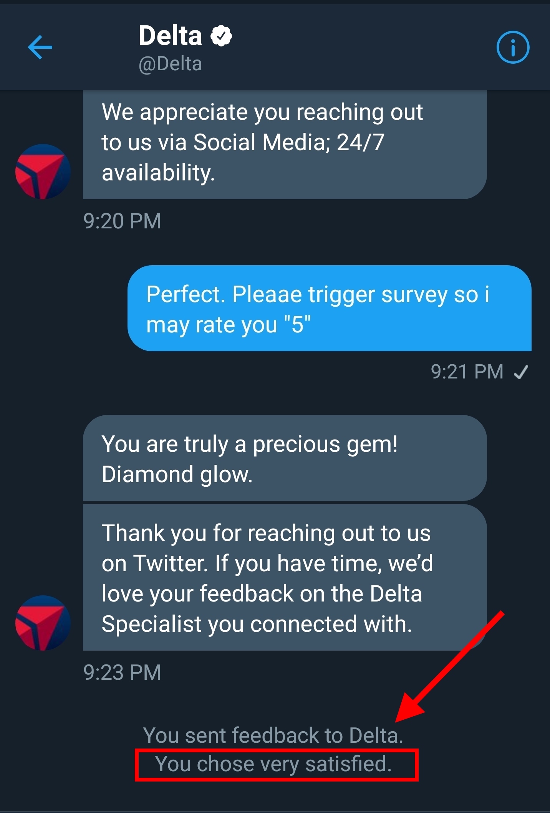Click the "You sent feedback to Delta." notice
The image size is (550, 813).
pos(273,735)
